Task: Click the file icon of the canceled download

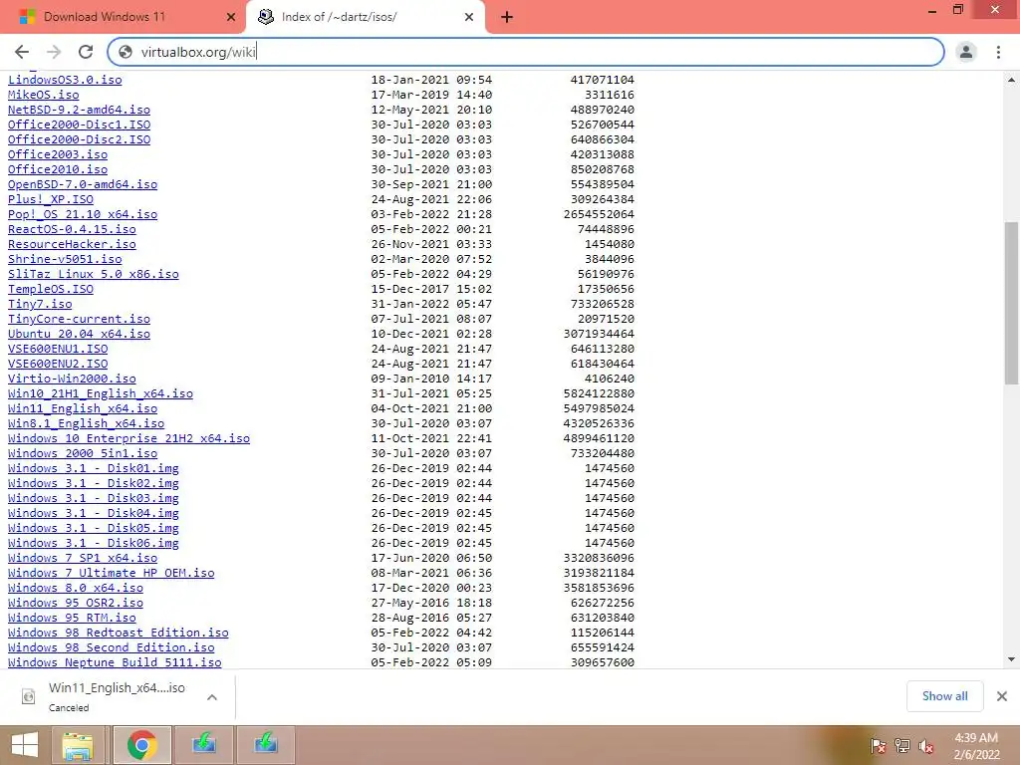Action: (28, 696)
